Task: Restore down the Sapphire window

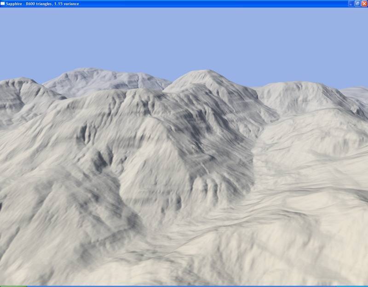Action: [357, 3]
